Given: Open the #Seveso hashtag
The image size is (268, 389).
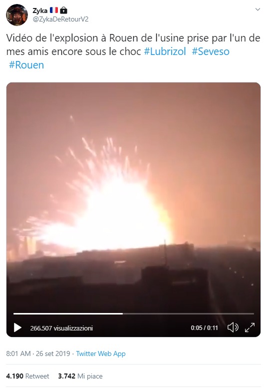Looking at the screenshot, I should pyautogui.click(x=211, y=51).
